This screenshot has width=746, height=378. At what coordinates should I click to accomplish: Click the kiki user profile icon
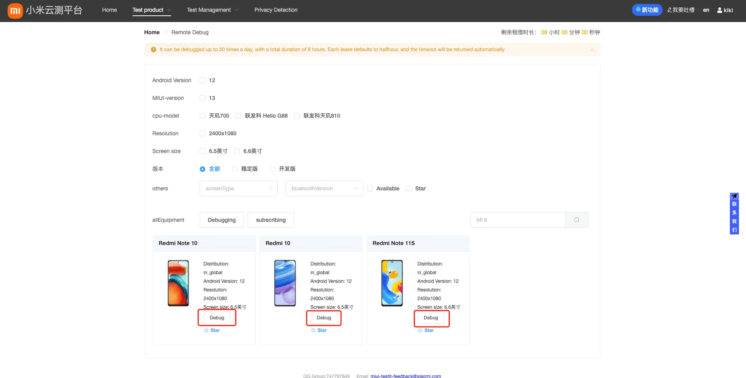tap(720, 10)
